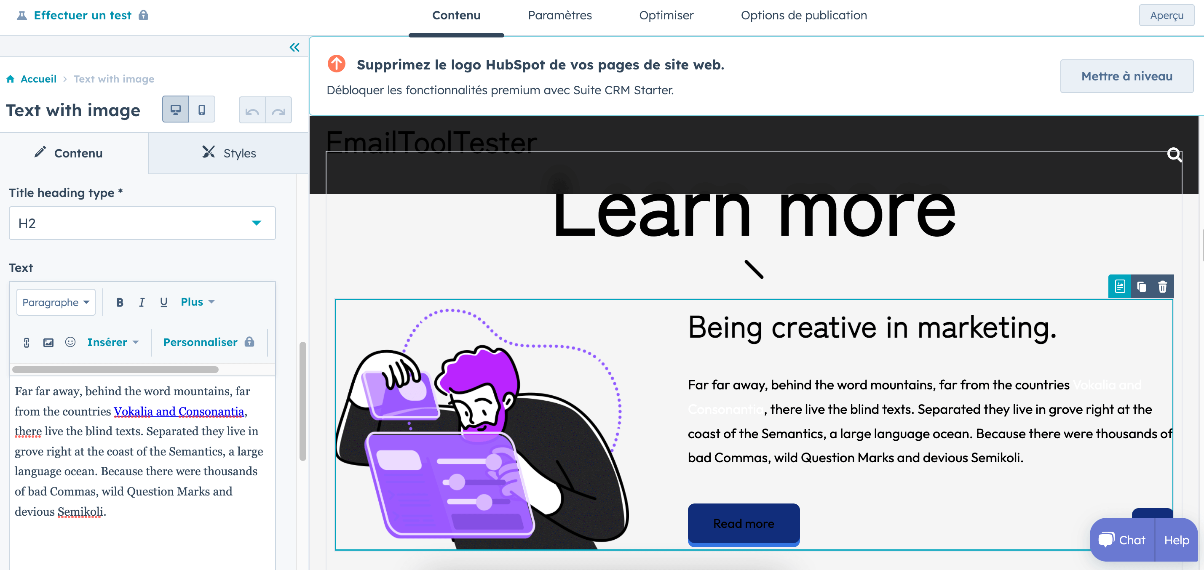Click the underline formatting icon
This screenshot has width=1204, height=570.
point(163,302)
